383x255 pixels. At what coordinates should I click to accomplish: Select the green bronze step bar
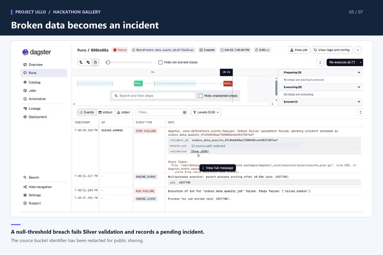click(x=138, y=84)
